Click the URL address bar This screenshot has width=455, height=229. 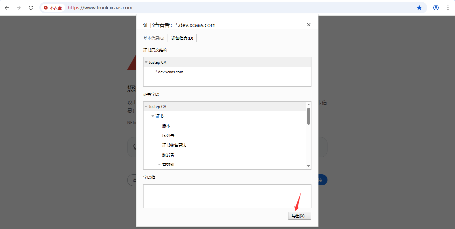(234, 8)
